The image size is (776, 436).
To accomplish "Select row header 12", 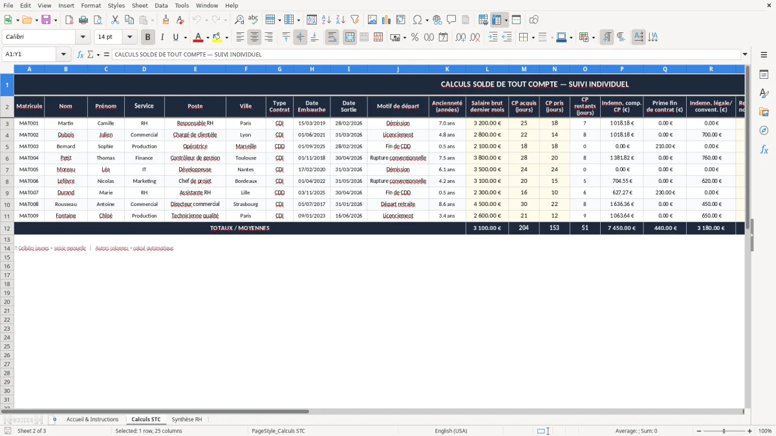I will pyautogui.click(x=7, y=228).
